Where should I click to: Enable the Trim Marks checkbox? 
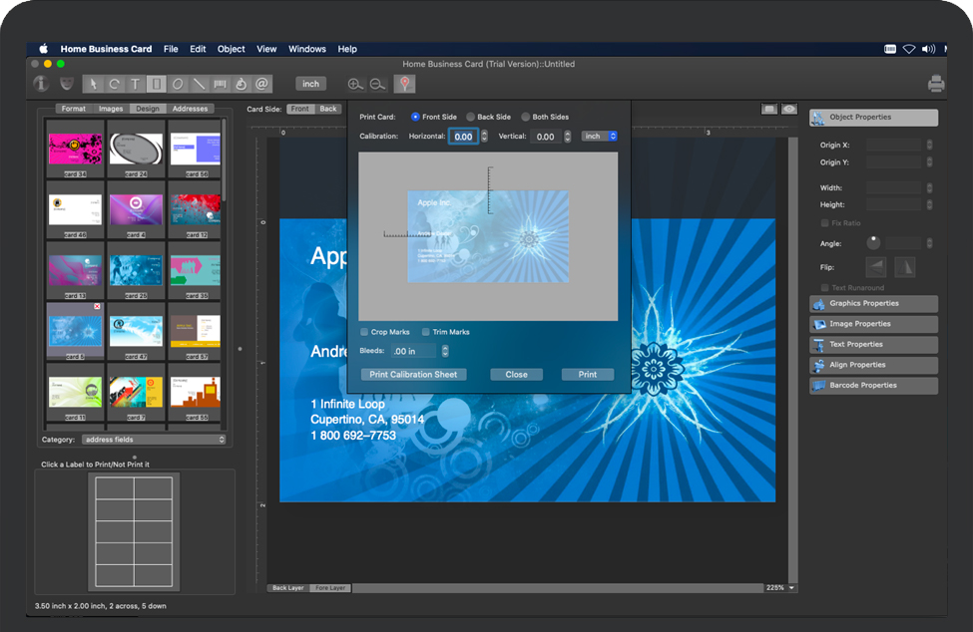(426, 332)
